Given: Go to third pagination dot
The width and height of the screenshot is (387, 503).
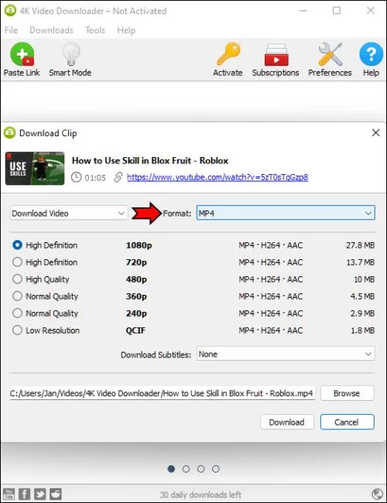Looking at the screenshot, I should (x=201, y=469).
